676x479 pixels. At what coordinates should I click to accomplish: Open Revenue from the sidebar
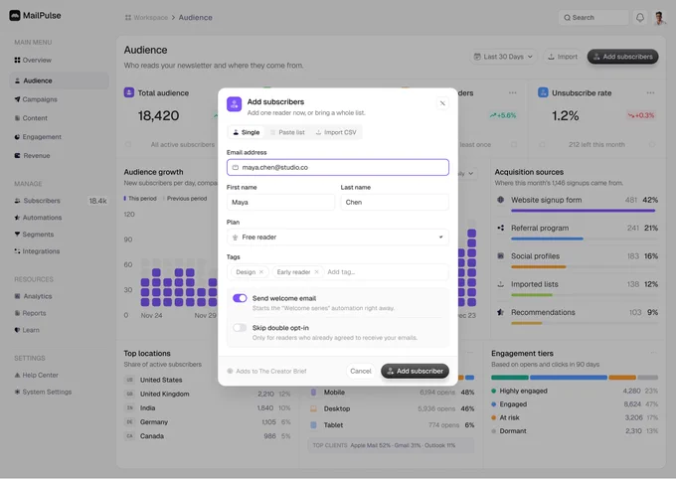[x=59, y=156]
